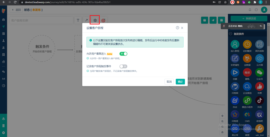Open the notifications bell icon
The height and width of the screenshot is (137, 270).
250,10
